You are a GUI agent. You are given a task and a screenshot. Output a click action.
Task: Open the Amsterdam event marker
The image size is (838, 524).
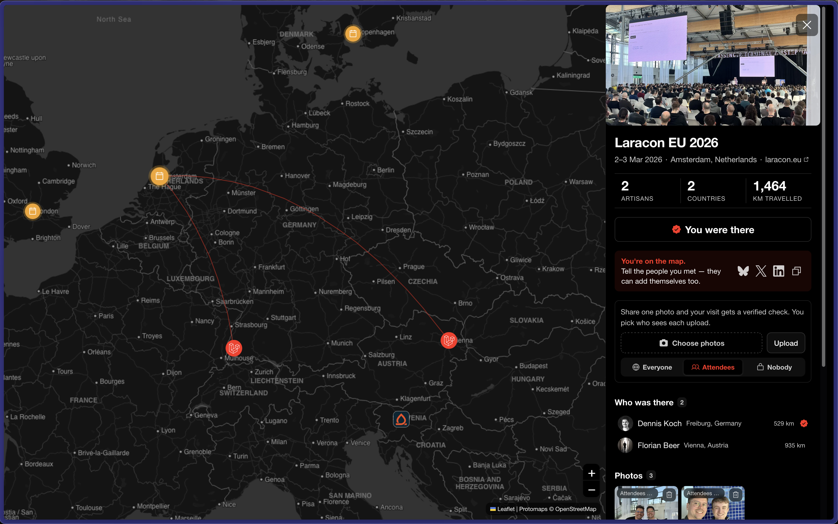coord(159,176)
